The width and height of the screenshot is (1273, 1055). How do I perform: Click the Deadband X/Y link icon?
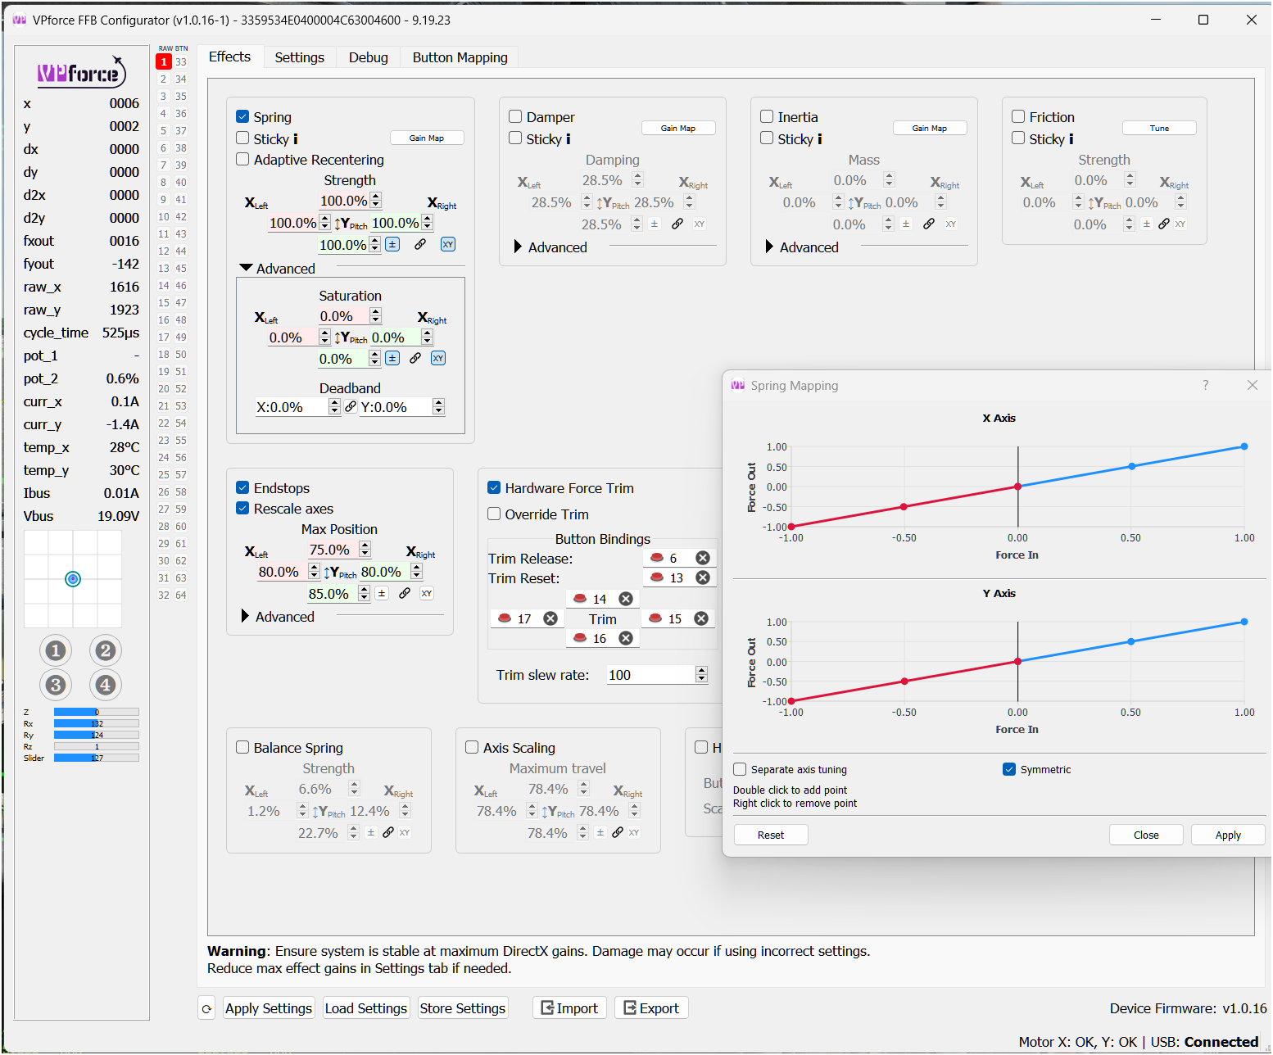pos(351,406)
